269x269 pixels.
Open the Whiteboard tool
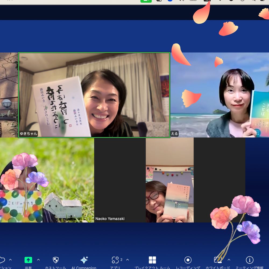(217, 260)
